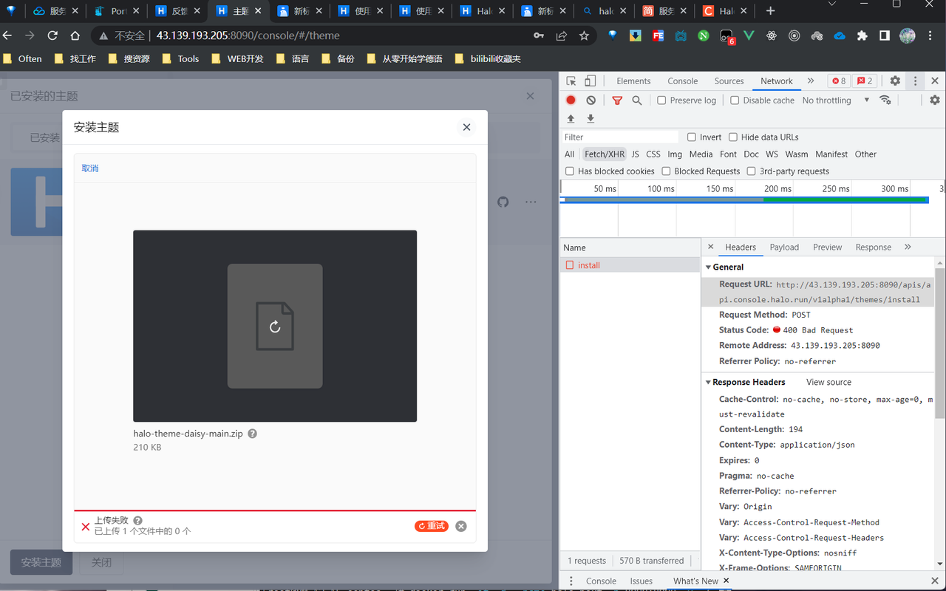This screenshot has height=591, width=946.
Task: Open the Payload tab
Action: click(784, 247)
